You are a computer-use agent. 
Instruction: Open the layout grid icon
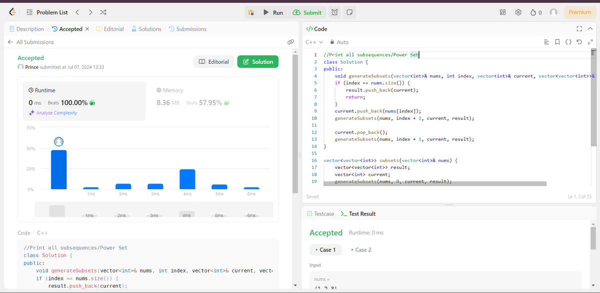[503, 12]
